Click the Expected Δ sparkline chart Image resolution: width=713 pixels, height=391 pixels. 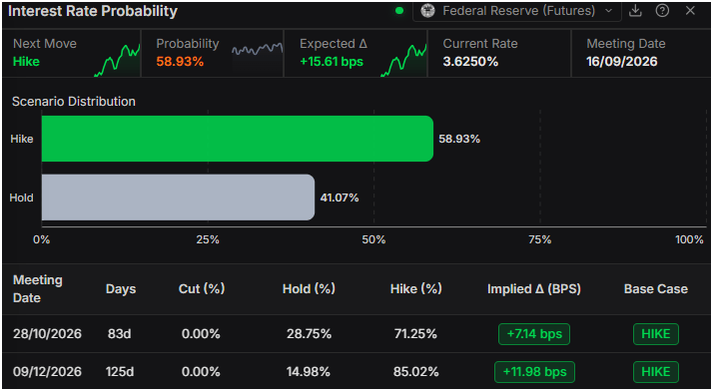pos(403,60)
